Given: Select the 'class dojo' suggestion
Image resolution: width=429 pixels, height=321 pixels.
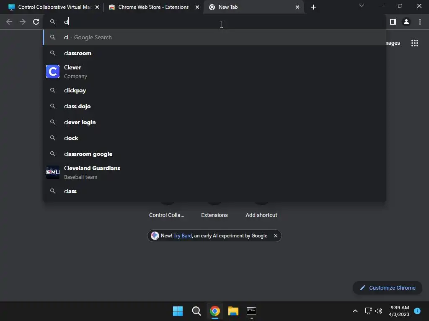Looking at the screenshot, I should coord(214,106).
